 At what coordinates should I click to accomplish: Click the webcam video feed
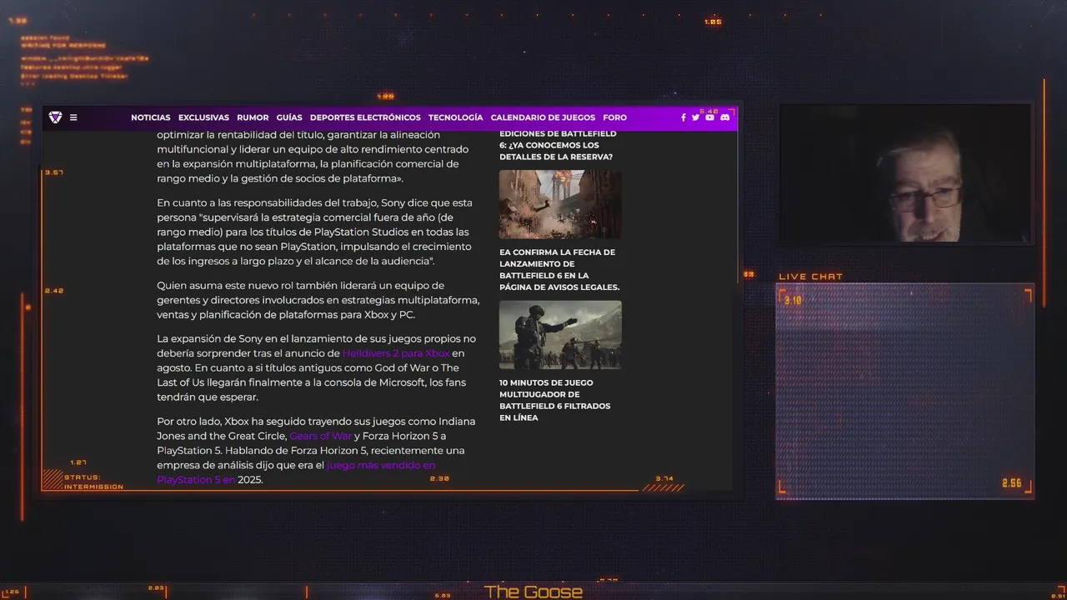(x=904, y=173)
